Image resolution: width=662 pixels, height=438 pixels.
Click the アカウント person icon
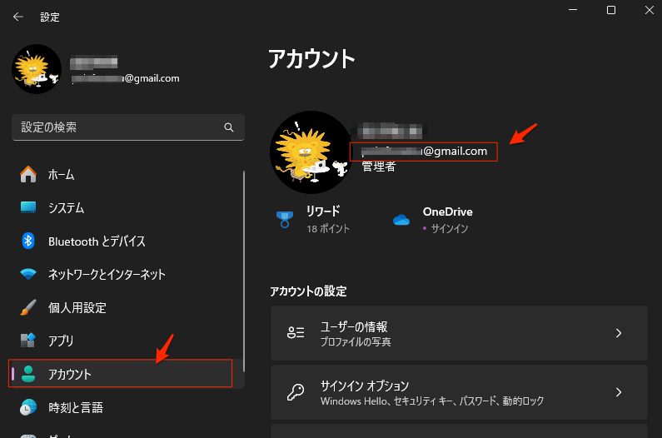tap(28, 374)
